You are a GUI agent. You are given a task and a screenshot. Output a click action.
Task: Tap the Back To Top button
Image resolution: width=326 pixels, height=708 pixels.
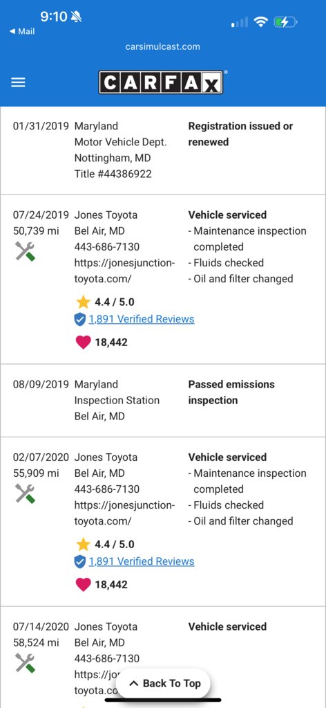pos(164,683)
